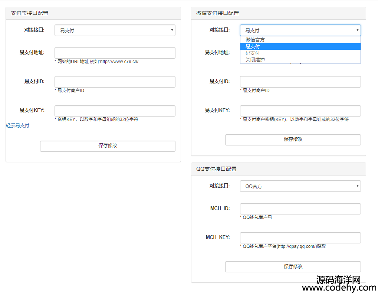Open the Alipay 对接接口 dropdown
Image resolution: width=378 pixels, height=295 pixels.
115,30
